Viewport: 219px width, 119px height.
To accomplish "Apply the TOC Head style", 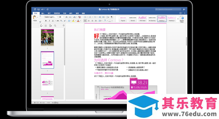I will pos(142,19).
